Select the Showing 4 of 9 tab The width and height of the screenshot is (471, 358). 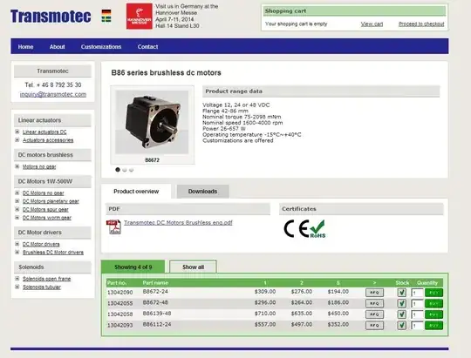133,267
